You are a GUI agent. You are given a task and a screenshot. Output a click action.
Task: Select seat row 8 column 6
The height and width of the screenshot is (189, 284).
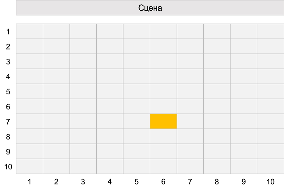163,136
